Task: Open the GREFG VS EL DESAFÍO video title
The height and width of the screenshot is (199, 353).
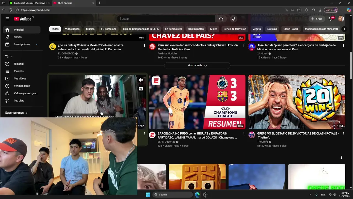Action: tap(298, 135)
